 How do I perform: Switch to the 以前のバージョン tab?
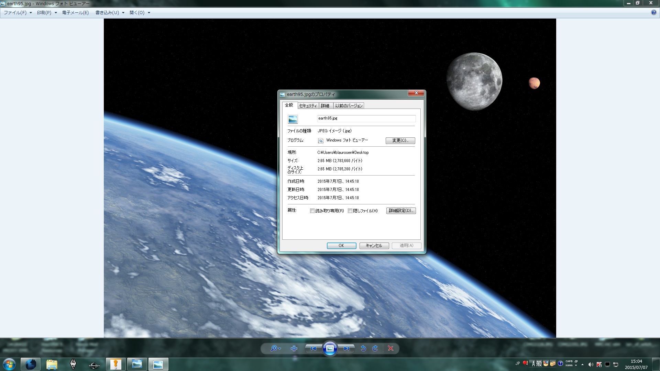349,106
